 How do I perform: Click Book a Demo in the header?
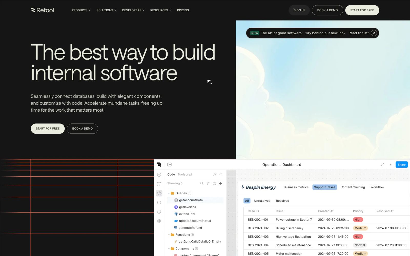click(x=327, y=10)
